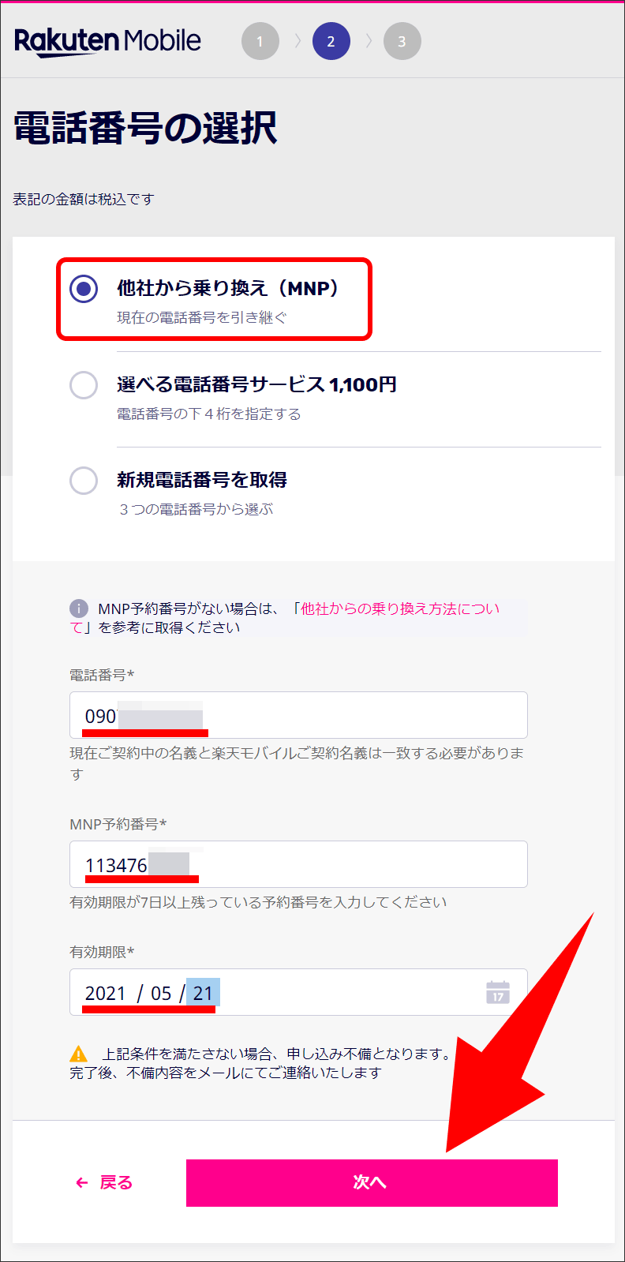Select the day 21 in 有効期限 field

203,993
